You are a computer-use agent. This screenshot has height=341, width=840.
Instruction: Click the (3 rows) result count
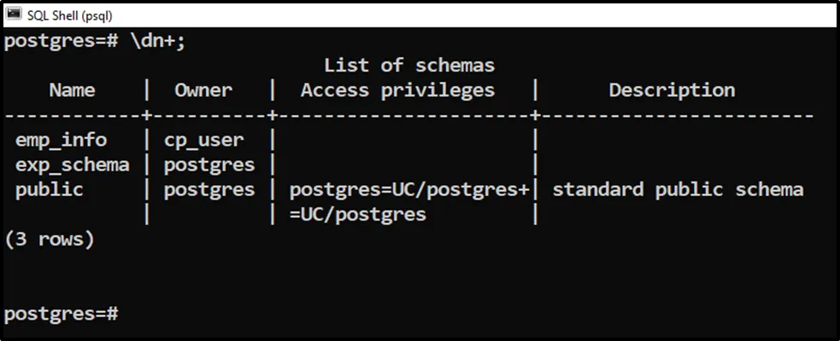click(49, 240)
